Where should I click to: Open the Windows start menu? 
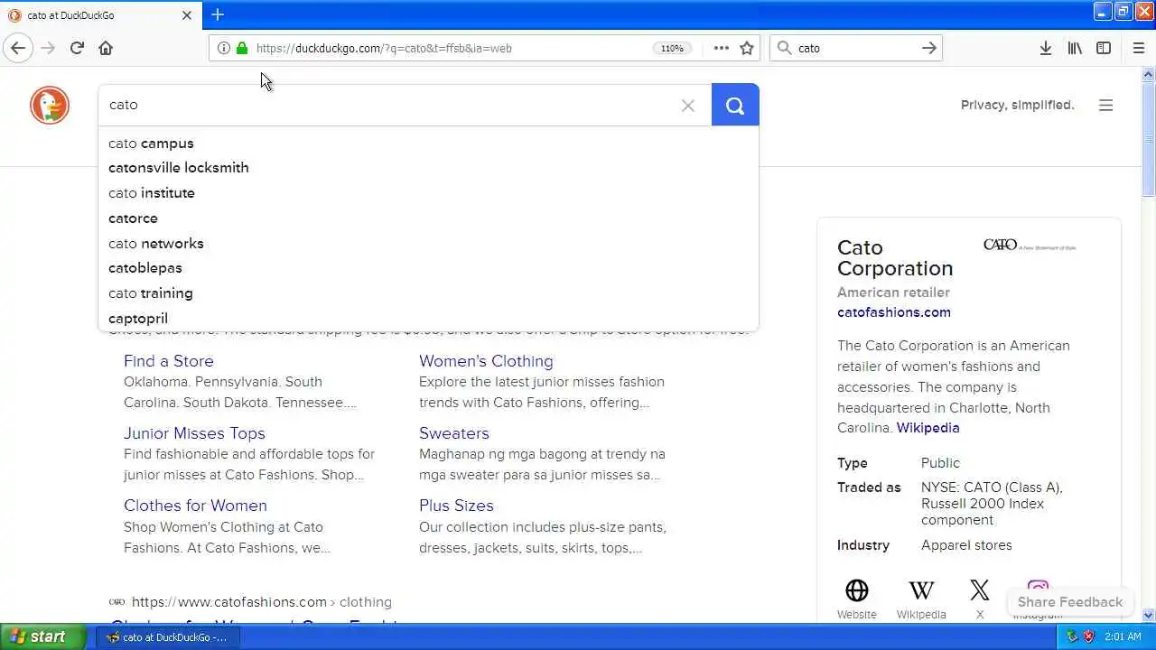[43, 636]
